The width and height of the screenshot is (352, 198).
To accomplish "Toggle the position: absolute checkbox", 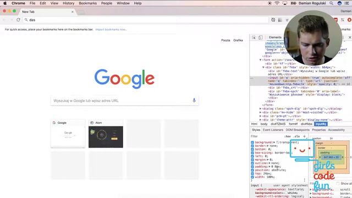I will click(252, 170).
